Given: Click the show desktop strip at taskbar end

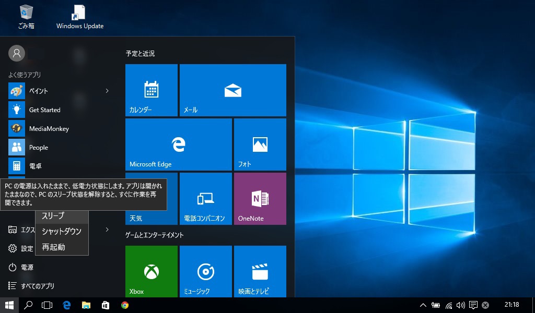Looking at the screenshot, I should [533, 305].
